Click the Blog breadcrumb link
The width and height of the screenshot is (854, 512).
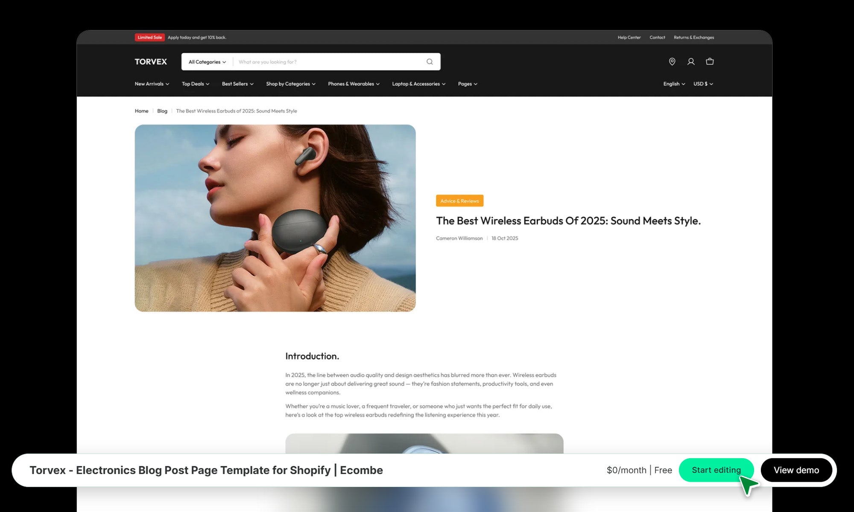(162, 111)
